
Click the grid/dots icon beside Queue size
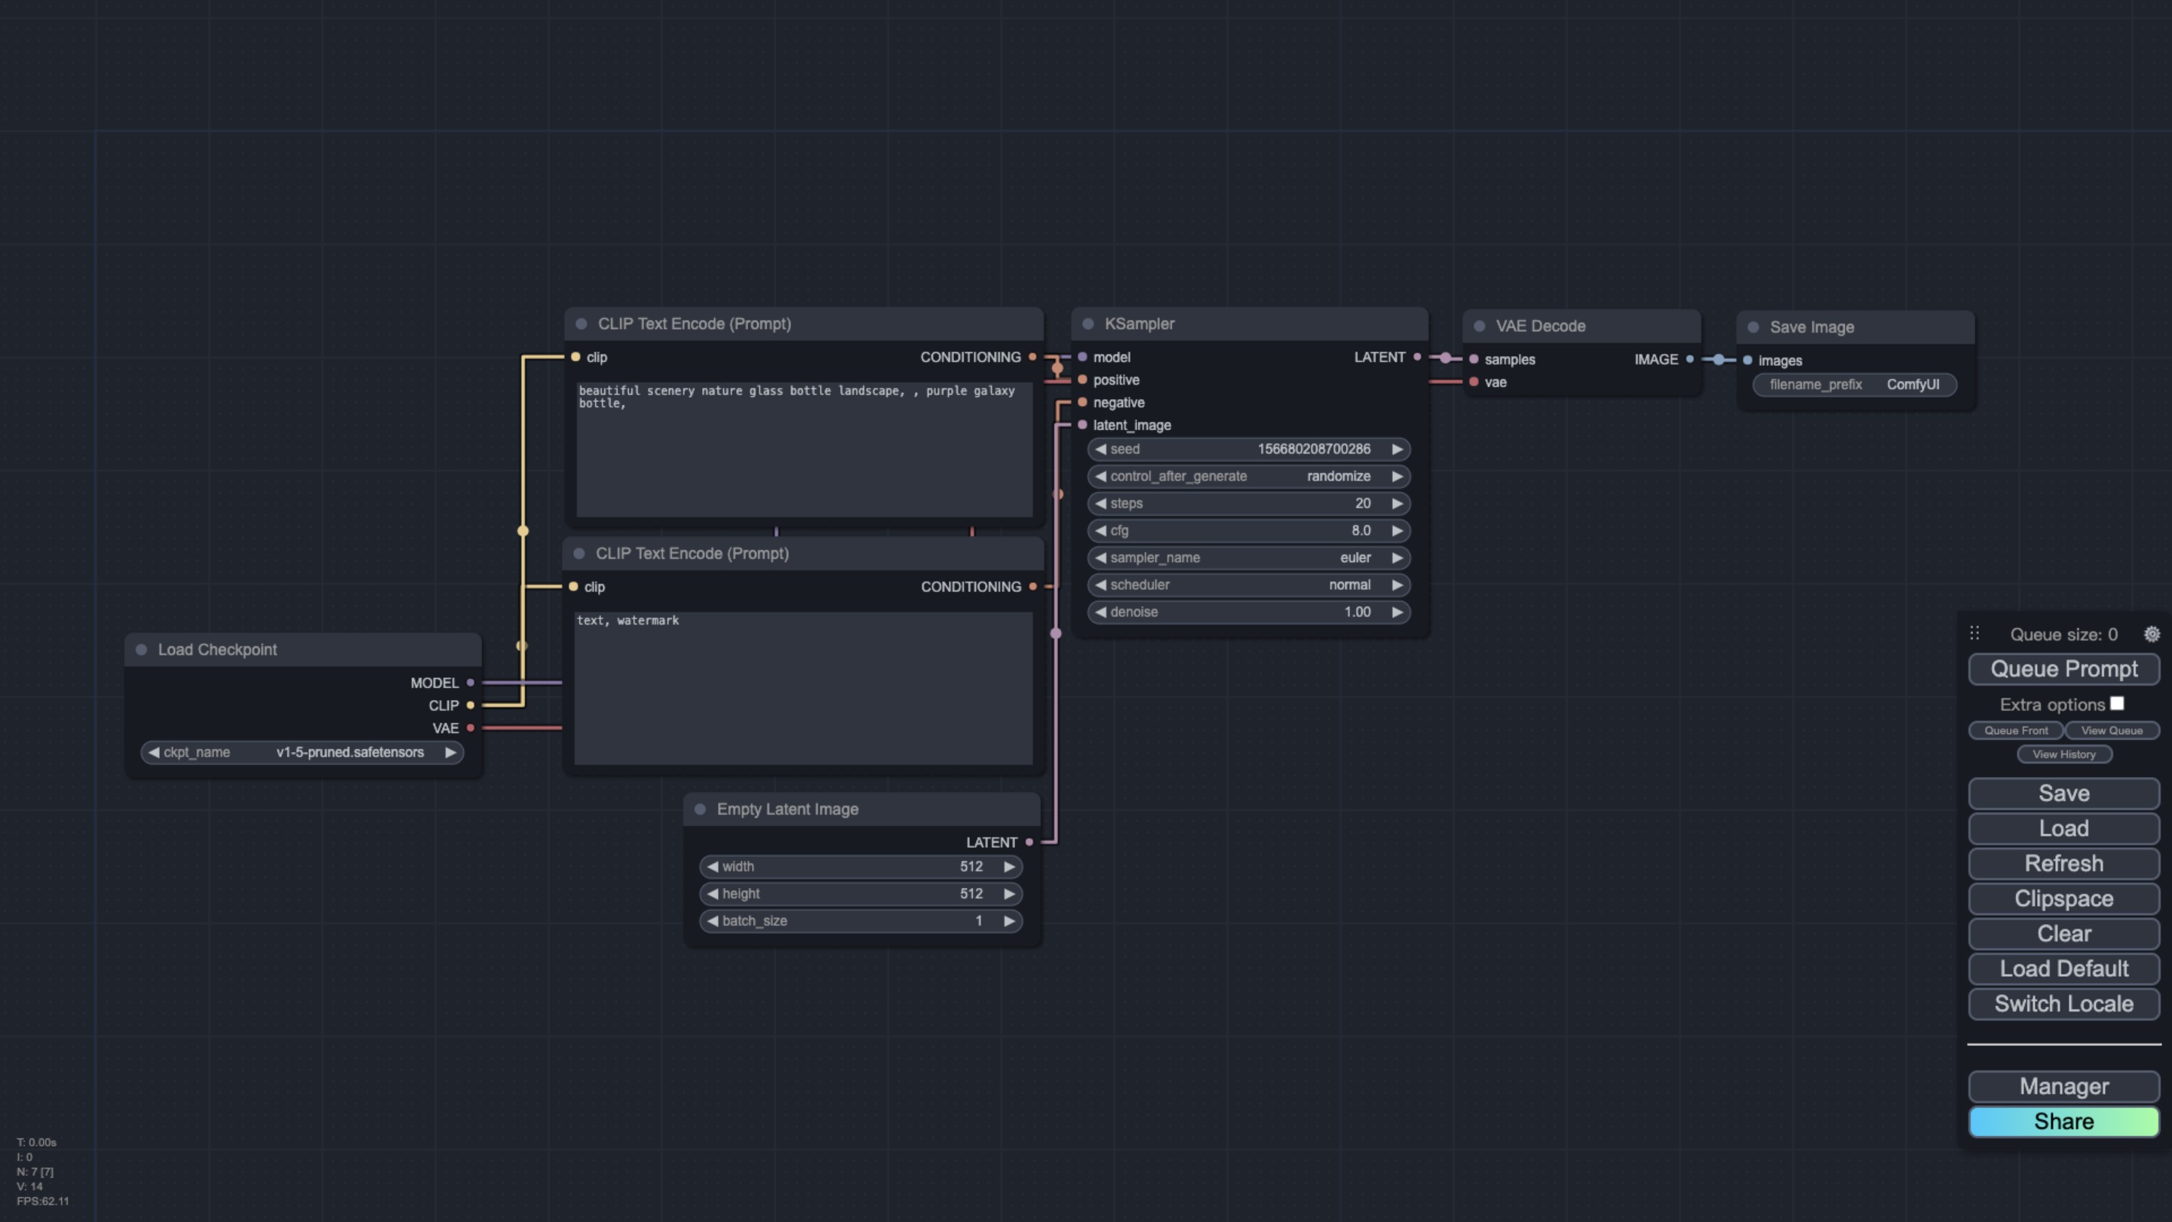(x=1974, y=633)
